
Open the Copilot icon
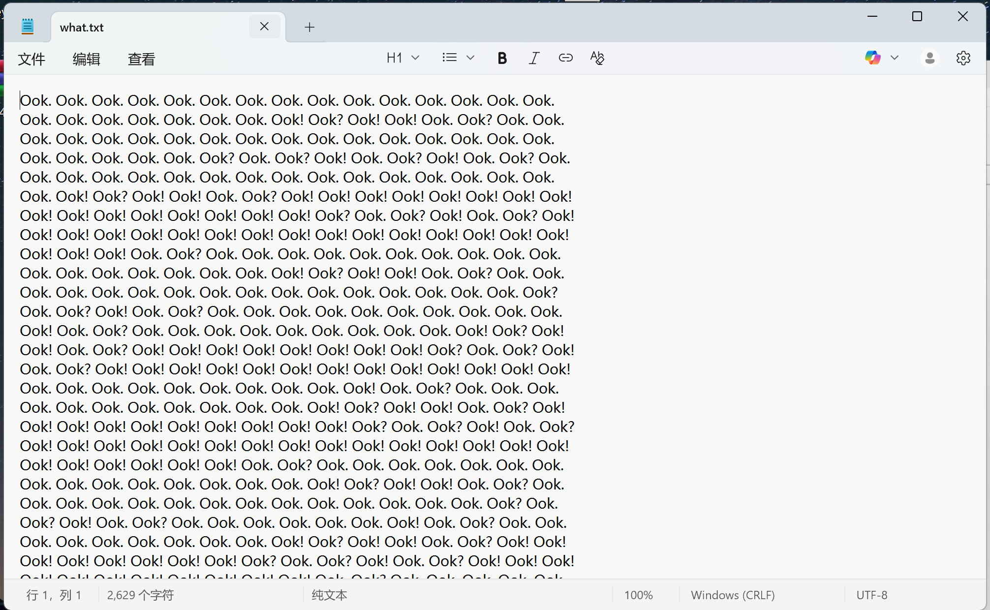[x=872, y=58]
